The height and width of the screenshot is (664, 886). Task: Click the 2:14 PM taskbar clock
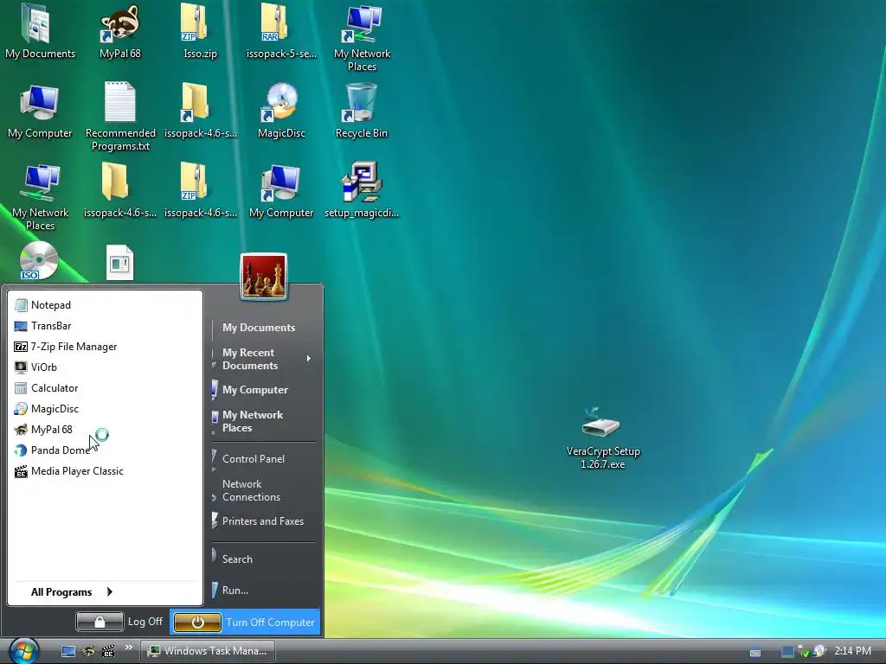click(852, 651)
